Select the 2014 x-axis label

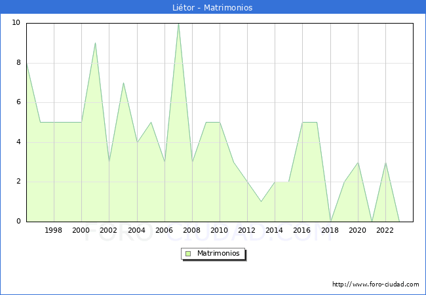coord(274,230)
